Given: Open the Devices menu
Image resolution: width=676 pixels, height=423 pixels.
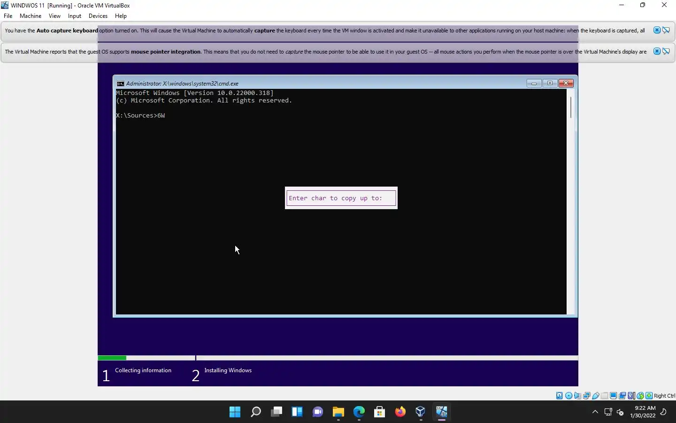Looking at the screenshot, I should (98, 16).
